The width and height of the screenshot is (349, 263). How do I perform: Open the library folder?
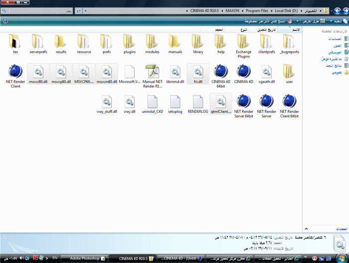pyautogui.click(x=198, y=44)
